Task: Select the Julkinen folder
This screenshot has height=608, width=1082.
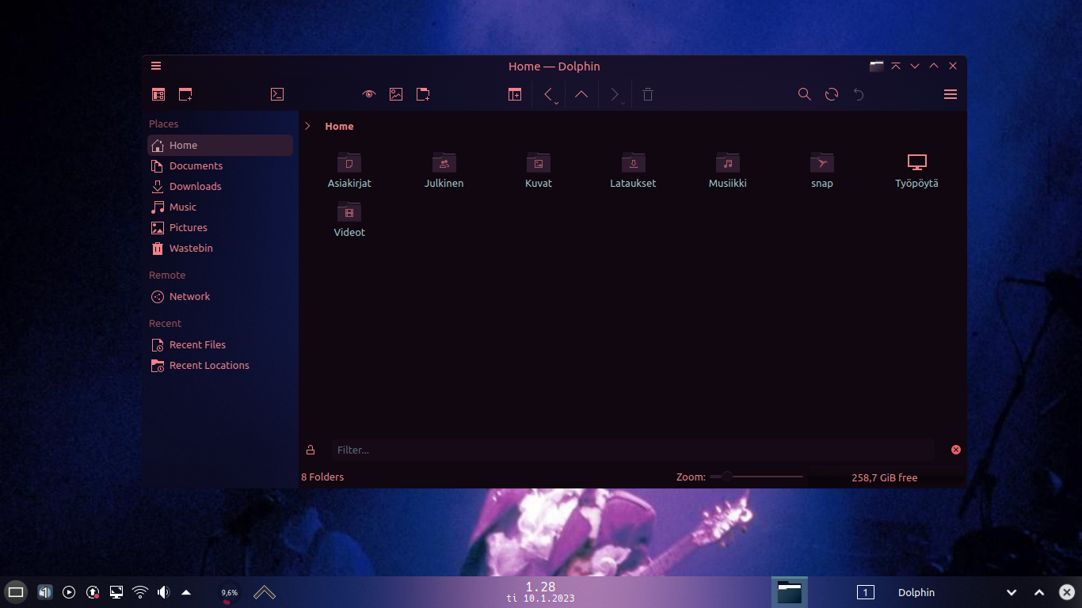Action: (x=444, y=170)
